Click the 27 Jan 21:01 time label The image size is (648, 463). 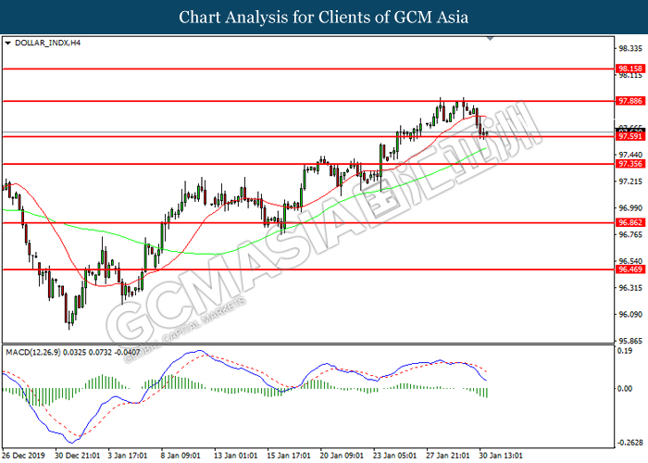(x=447, y=456)
